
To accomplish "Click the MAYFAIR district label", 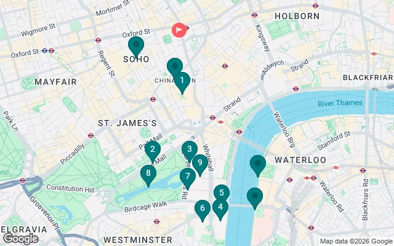I will click(55, 82).
